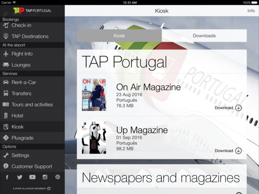The image size is (259, 194).
Task: Click the battery indicator in status bar
Action: tap(254, 2)
